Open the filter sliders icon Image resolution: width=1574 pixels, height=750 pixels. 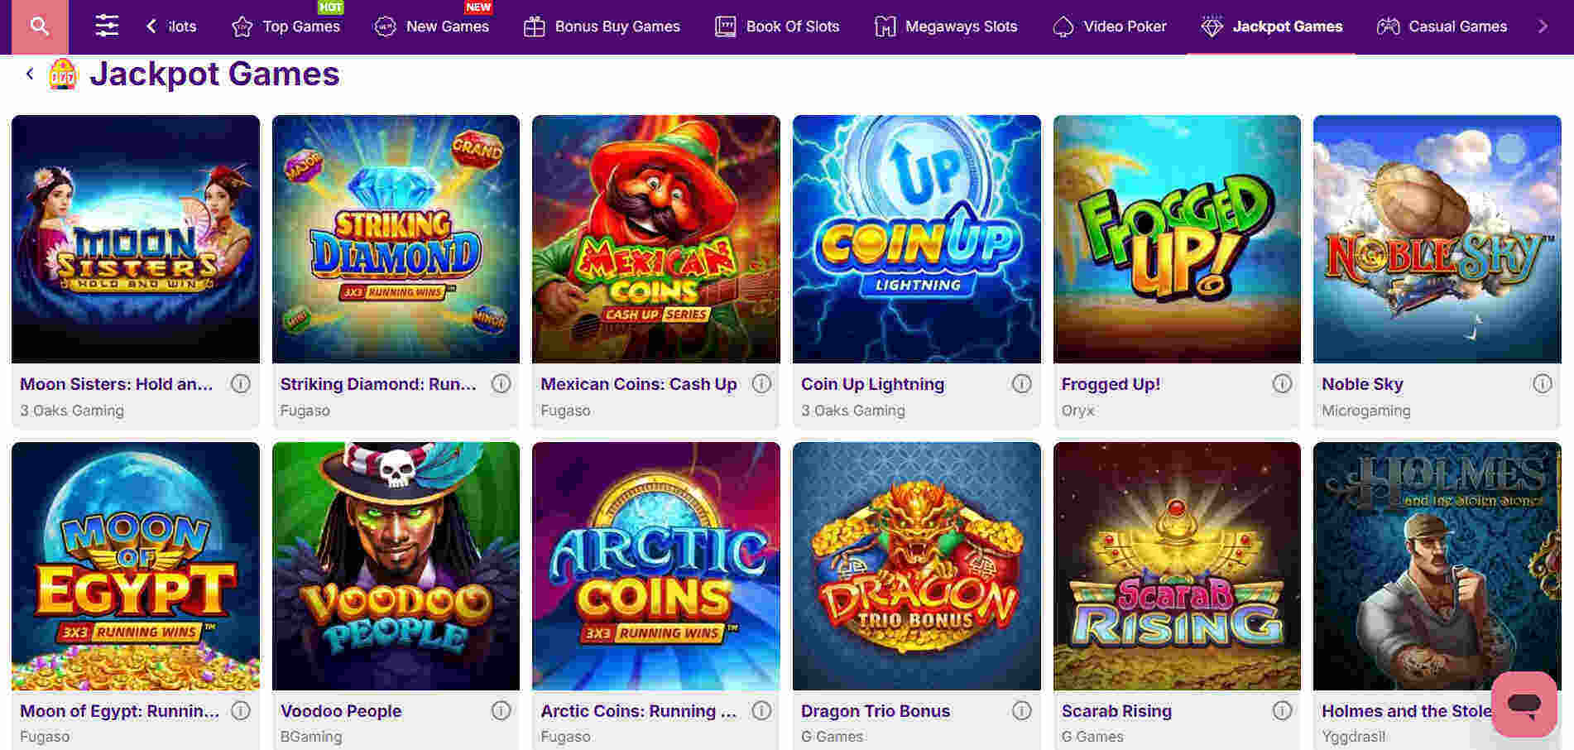(x=107, y=26)
